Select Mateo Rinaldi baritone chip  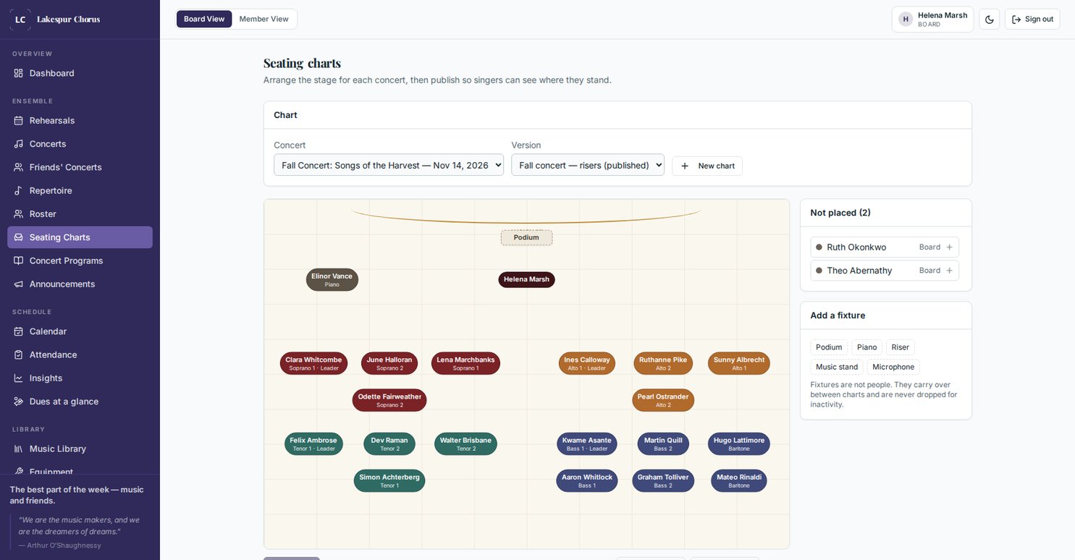[739, 481]
